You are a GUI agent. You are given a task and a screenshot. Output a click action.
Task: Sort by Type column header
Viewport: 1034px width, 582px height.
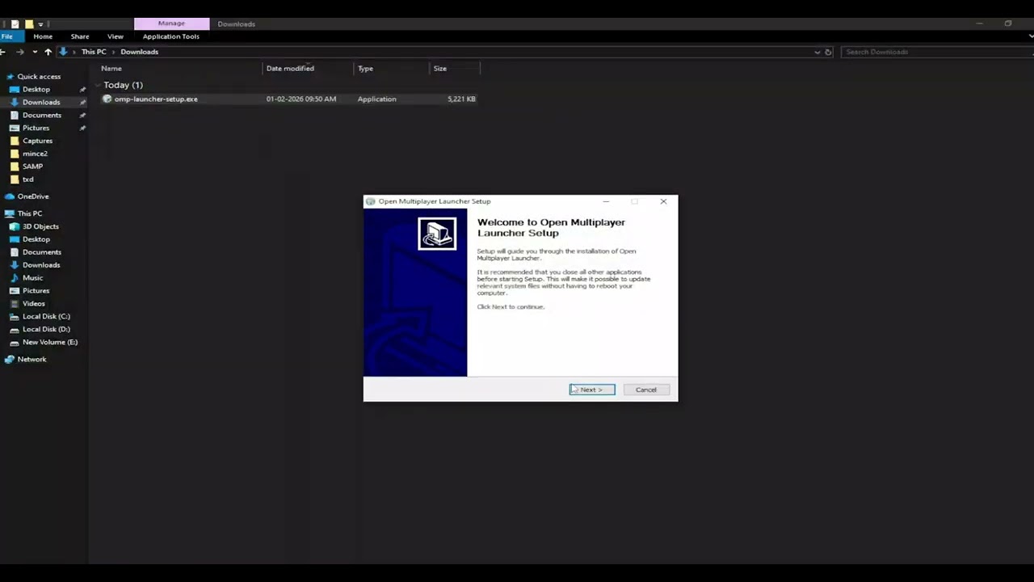coord(365,69)
